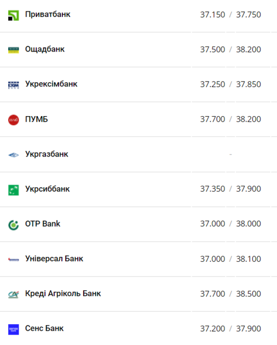Screen dimensions: 277x345
Task: Click the Сенс Банк name link
Action: pyautogui.click(x=44, y=328)
